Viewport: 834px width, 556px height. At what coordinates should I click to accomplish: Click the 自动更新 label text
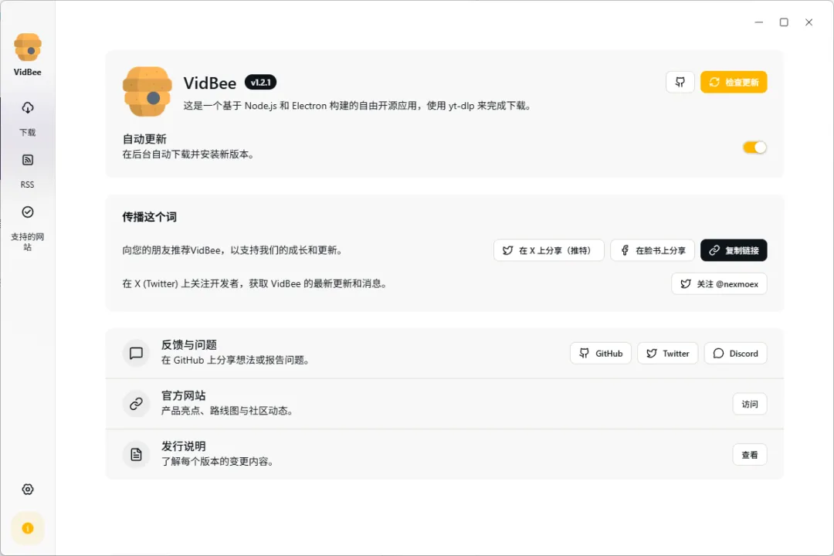[x=144, y=139]
